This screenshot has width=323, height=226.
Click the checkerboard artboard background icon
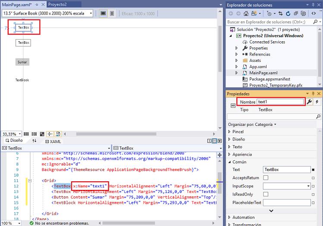[42, 134]
